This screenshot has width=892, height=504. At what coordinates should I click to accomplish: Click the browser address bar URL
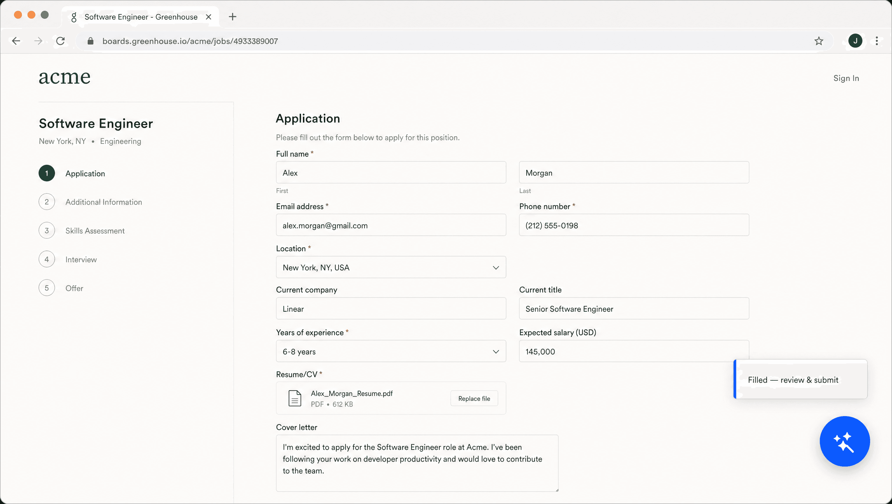190,41
